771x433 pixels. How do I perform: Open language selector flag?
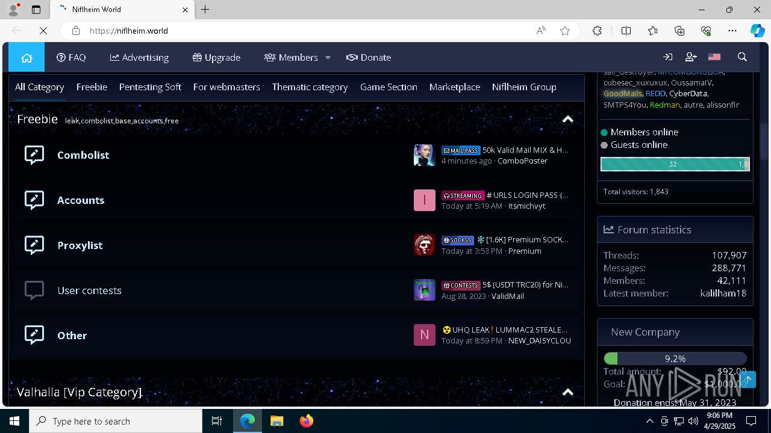(714, 57)
